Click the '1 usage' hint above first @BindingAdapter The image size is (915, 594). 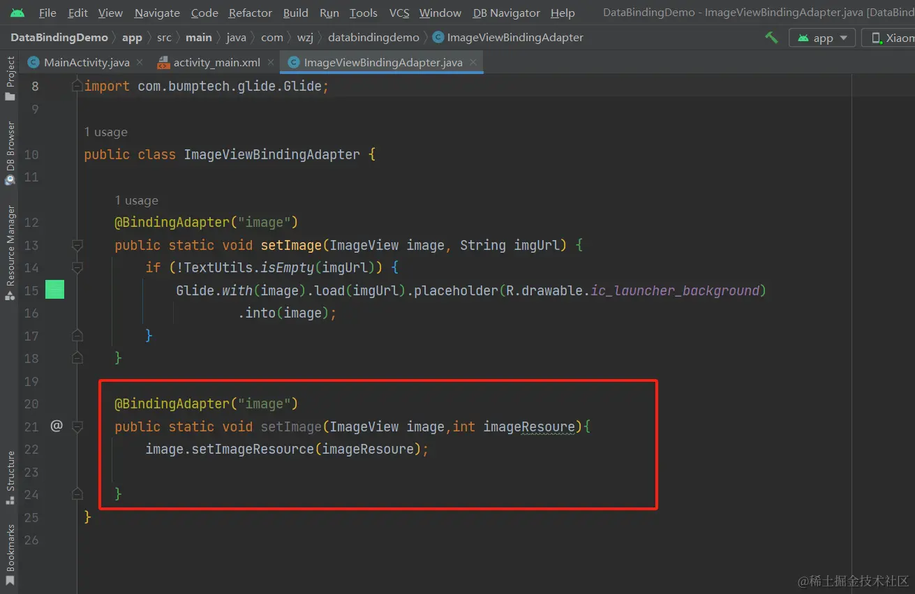(x=137, y=200)
